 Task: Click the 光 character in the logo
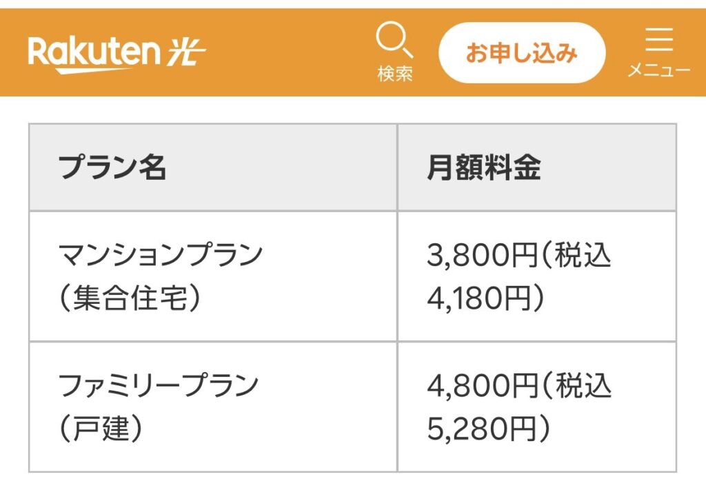click(186, 52)
